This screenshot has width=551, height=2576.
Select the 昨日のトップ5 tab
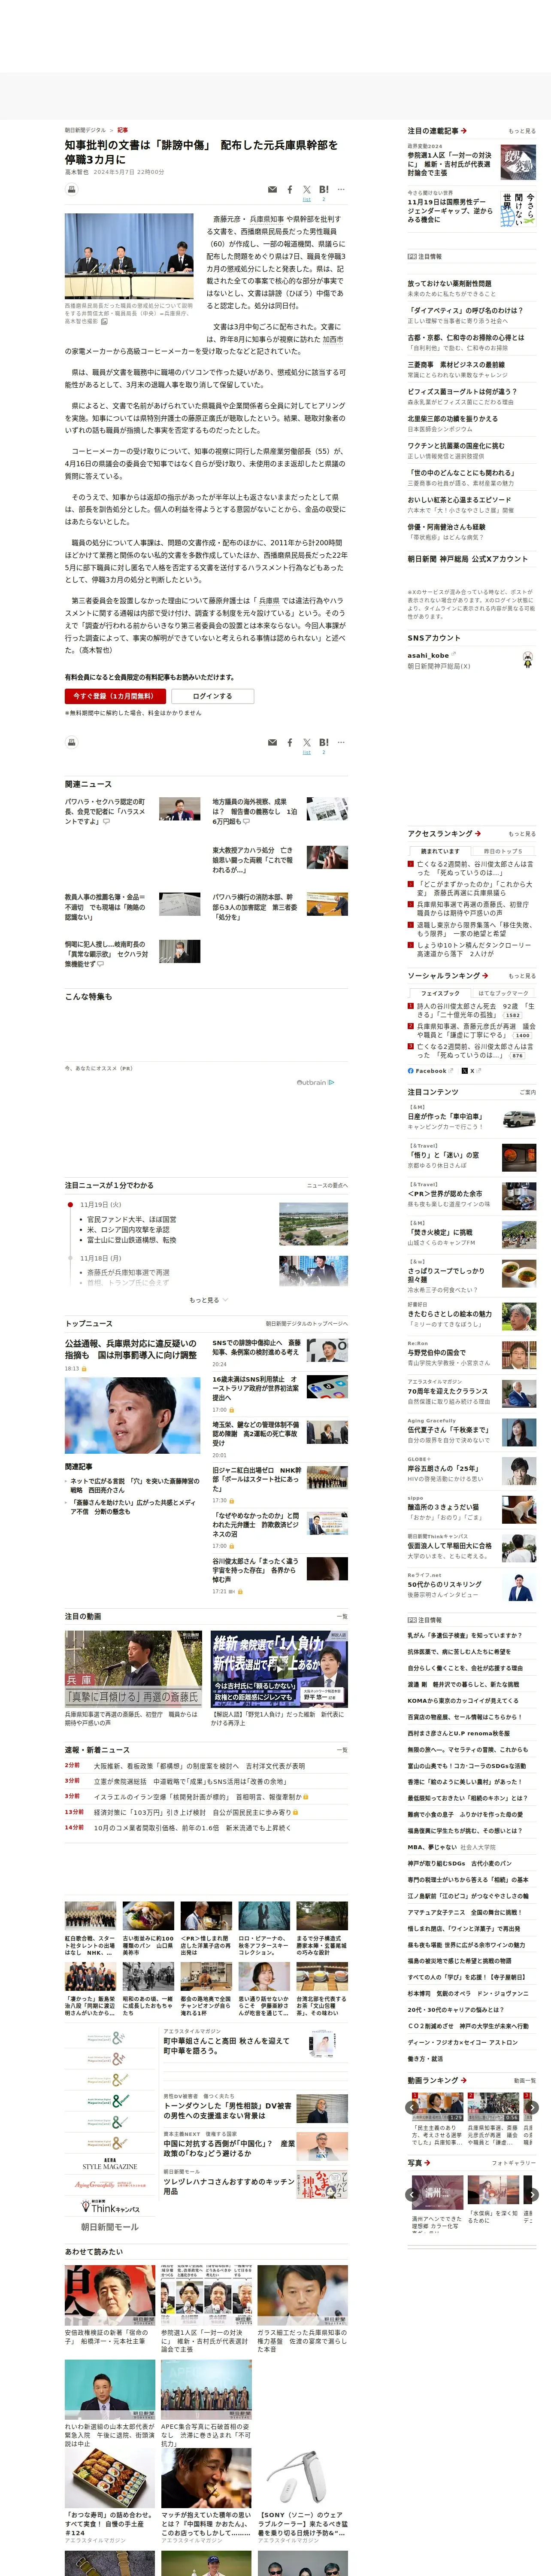[x=503, y=851]
